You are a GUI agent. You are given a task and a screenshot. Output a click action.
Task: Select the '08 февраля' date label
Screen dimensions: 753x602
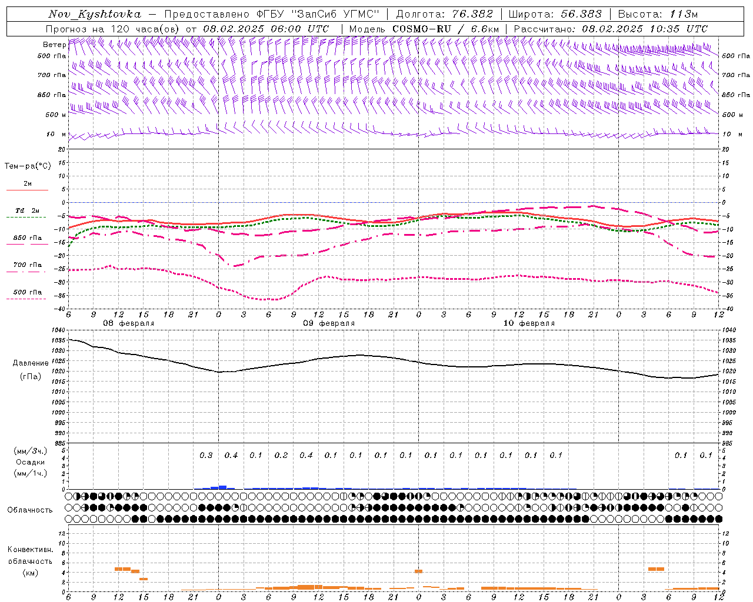click(129, 323)
